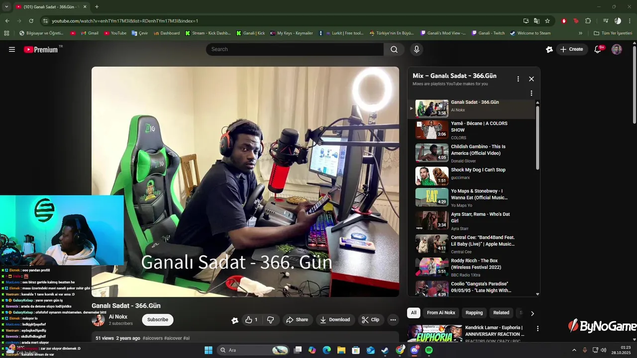Open options for Kendrick Lamar Euphoria video

click(x=537, y=329)
